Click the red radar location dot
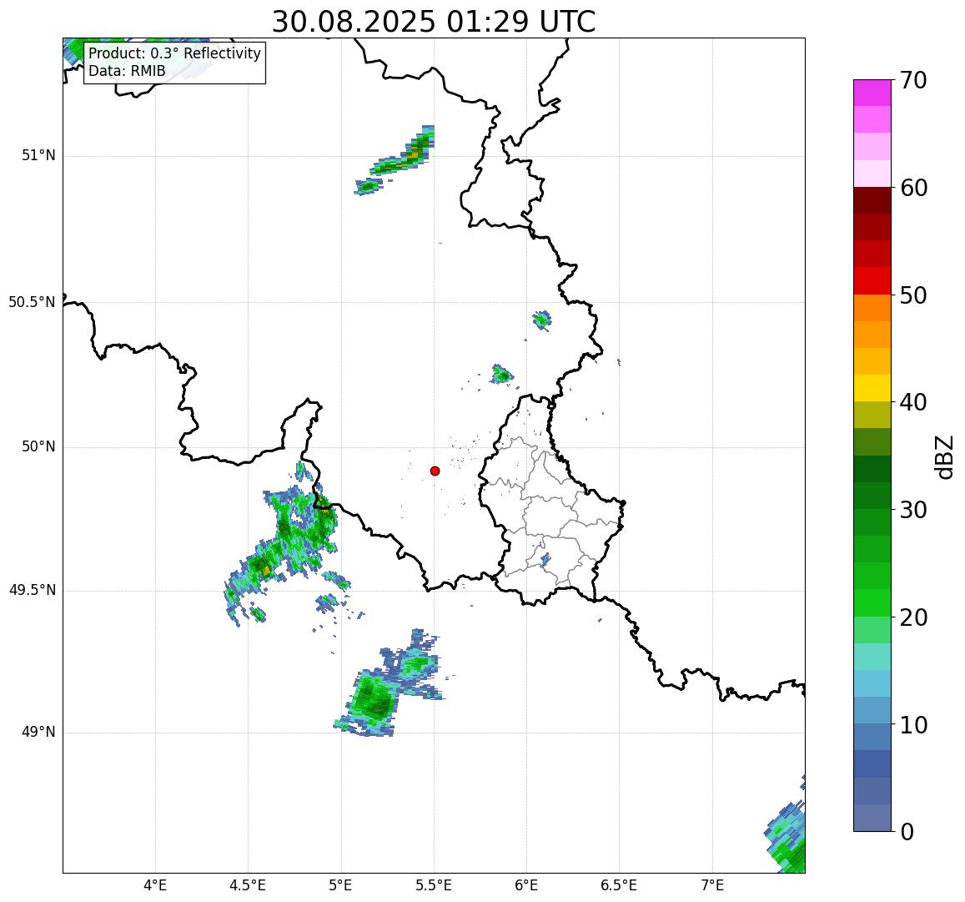965x902 pixels. pos(435,471)
